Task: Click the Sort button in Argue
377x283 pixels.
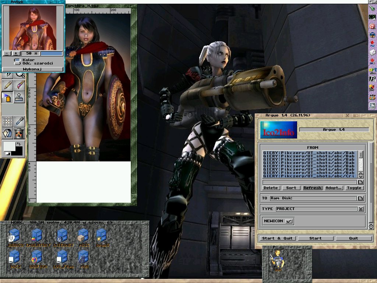Action: pos(291,188)
